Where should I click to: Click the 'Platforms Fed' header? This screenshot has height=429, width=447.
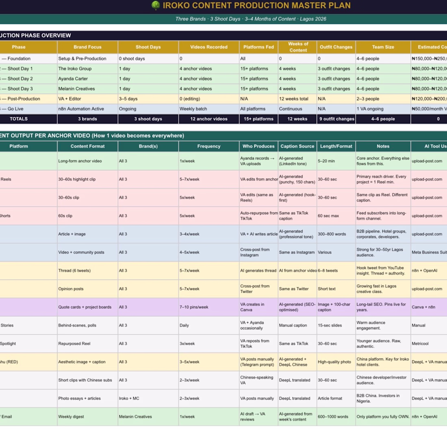pyautogui.click(x=258, y=47)
